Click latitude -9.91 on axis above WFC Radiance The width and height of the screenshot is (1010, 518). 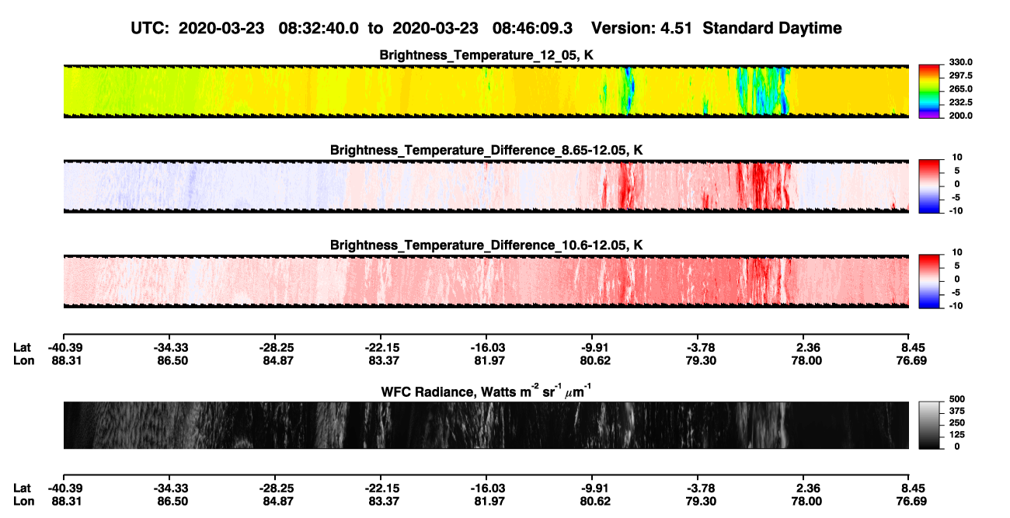click(x=593, y=347)
